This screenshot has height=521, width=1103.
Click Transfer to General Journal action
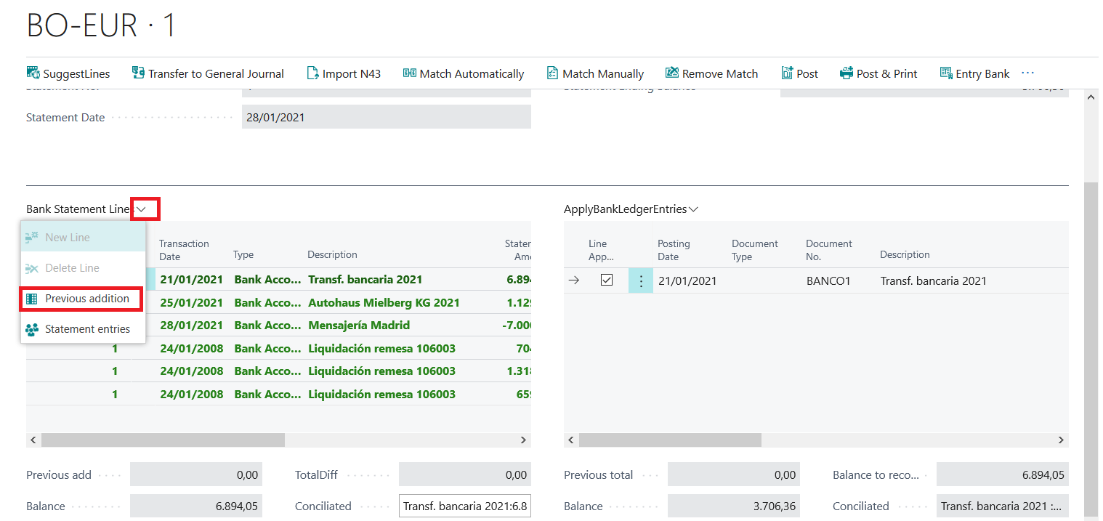click(x=208, y=73)
